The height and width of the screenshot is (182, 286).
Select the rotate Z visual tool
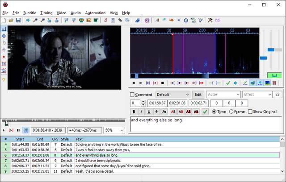tap(4, 43)
